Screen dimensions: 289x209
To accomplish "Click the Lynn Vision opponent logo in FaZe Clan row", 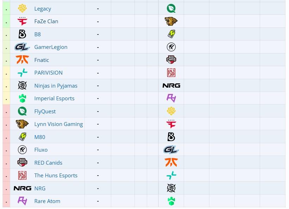I will coord(171,21).
